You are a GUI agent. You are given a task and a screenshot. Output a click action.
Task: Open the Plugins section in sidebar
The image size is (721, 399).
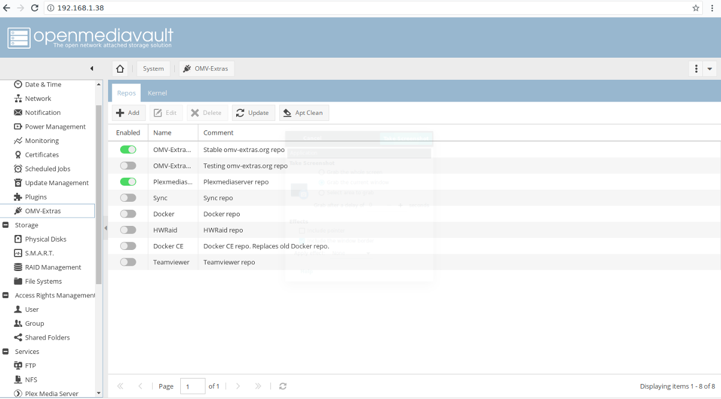(x=35, y=197)
